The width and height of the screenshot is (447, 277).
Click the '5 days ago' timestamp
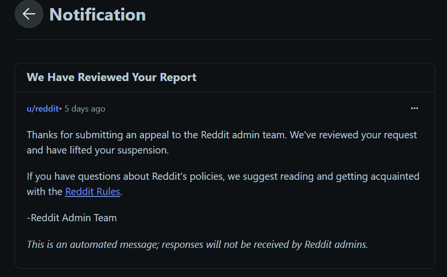85,109
